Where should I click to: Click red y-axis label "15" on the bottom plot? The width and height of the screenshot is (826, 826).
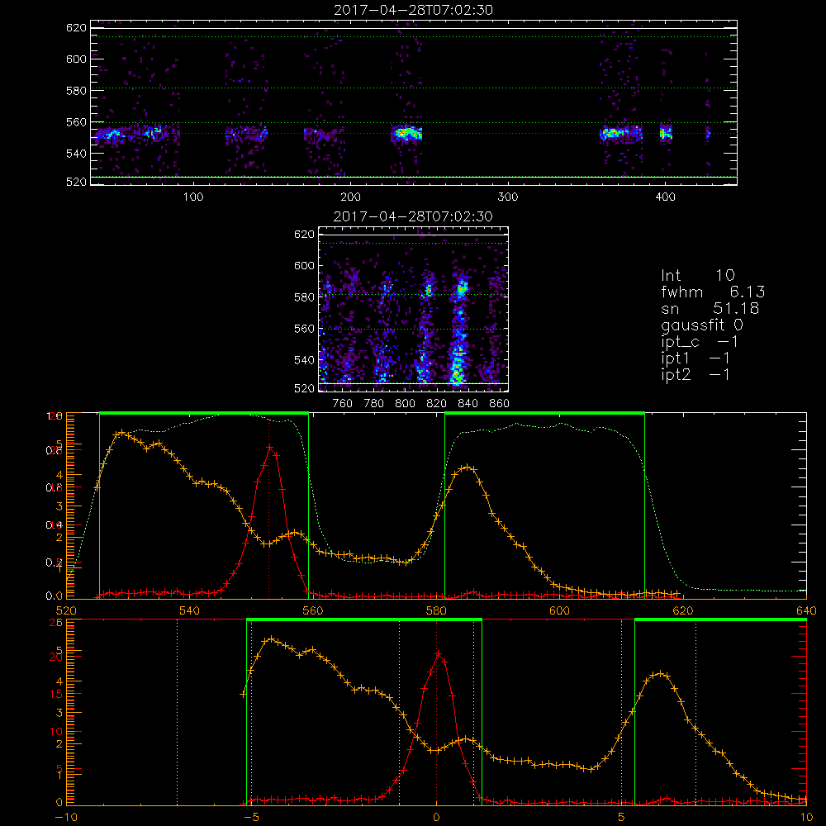[57, 695]
